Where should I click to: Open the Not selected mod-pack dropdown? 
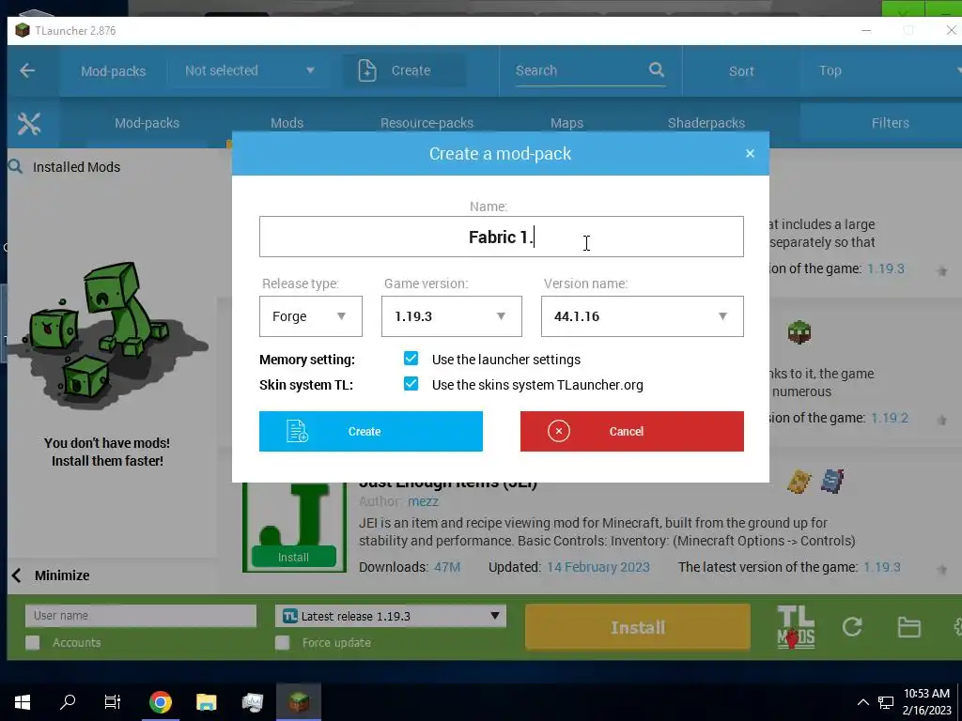[250, 70]
